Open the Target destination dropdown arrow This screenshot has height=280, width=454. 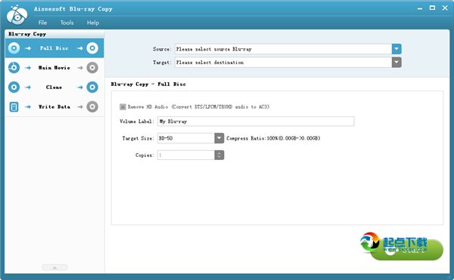pos(396,63)
